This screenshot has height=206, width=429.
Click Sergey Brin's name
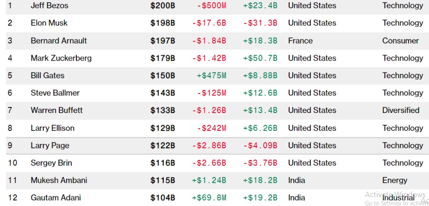51,163
